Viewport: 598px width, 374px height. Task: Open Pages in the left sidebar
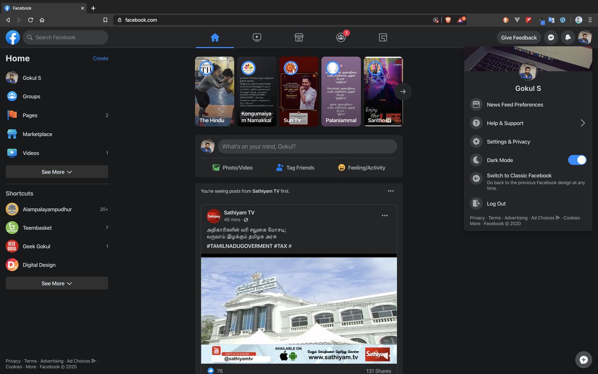(57, 115)
